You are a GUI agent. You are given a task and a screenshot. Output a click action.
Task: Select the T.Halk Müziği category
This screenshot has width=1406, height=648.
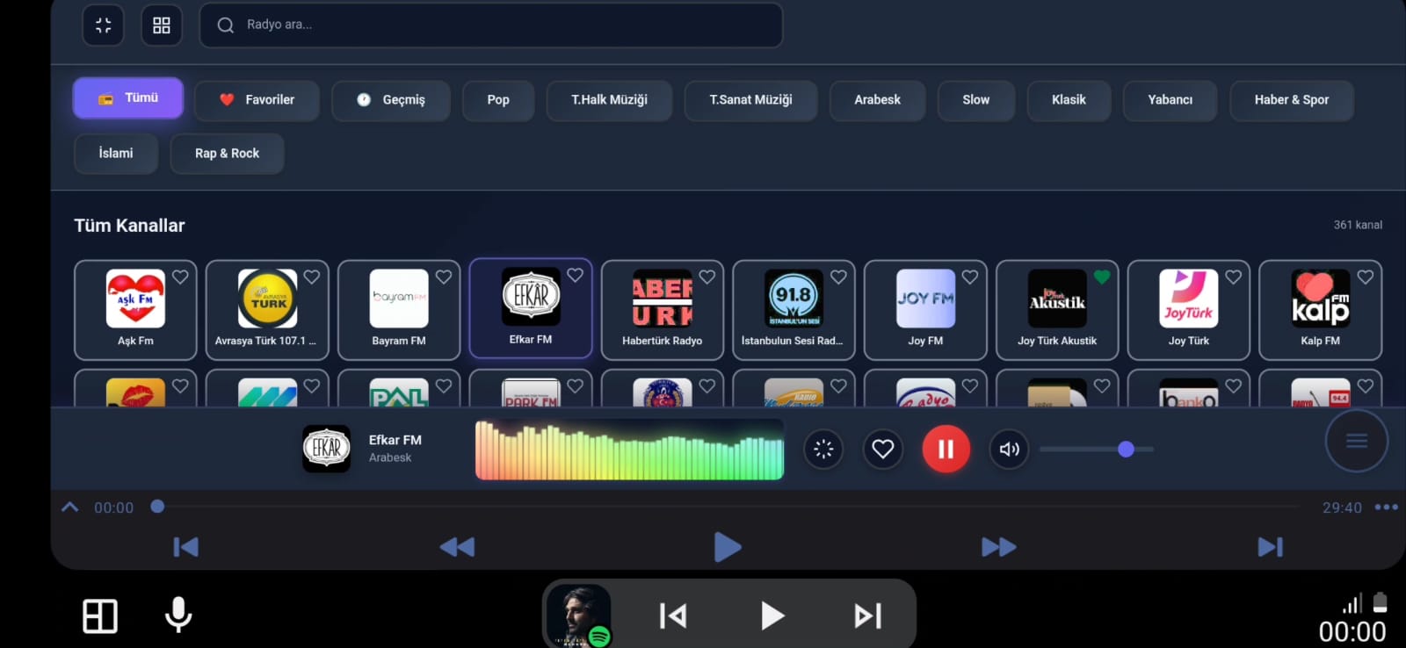coord(609,100)
